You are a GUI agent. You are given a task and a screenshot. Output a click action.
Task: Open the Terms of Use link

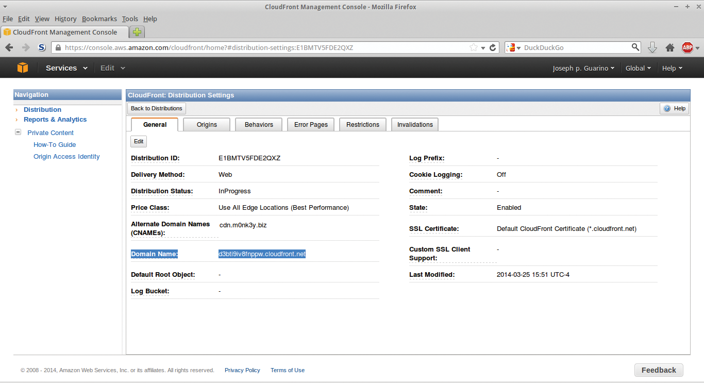tap(288, 370)
